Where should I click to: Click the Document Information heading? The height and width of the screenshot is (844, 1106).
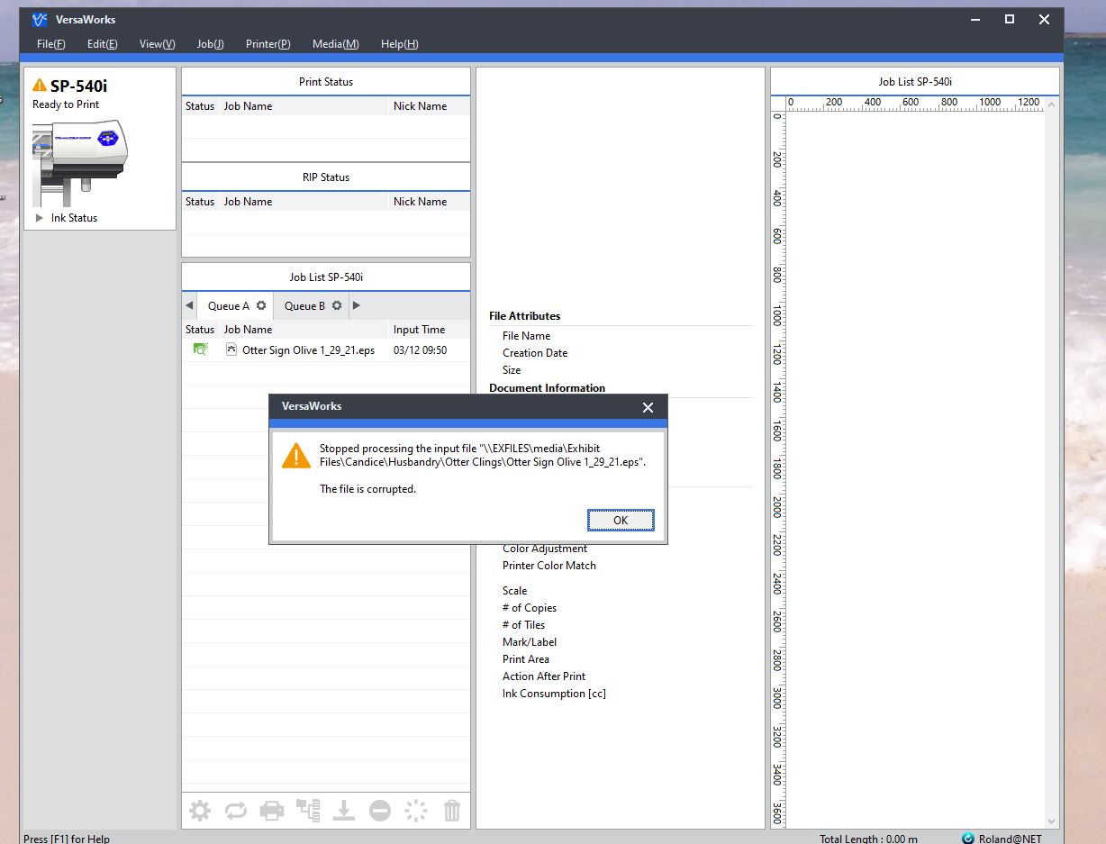pos(547,388)
